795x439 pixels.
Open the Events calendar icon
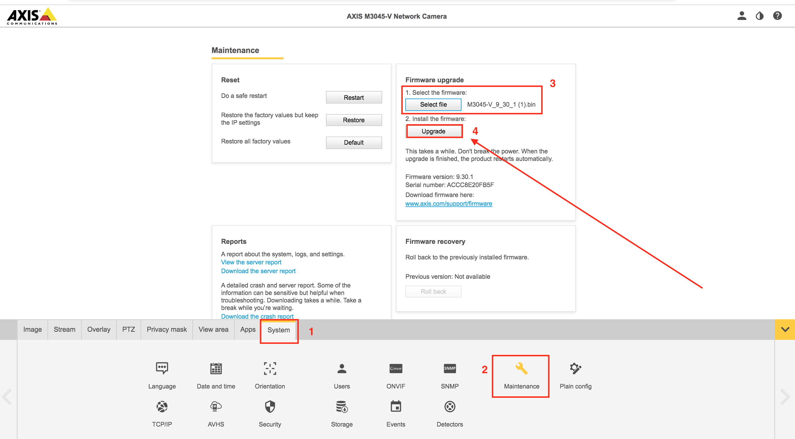[x=396, y=406]
